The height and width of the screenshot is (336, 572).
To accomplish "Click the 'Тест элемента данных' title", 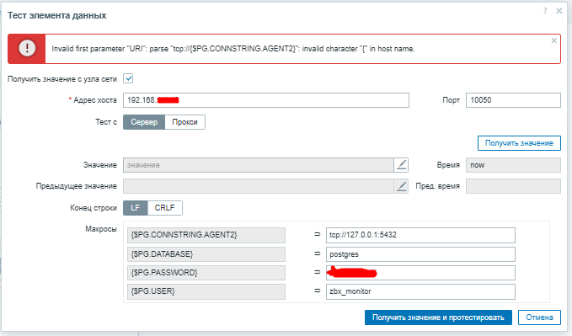I will (x=57, y=15).
